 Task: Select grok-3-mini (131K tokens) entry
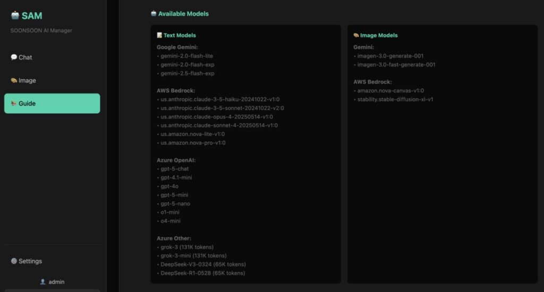pyautogui.click(x=193, y=255)
